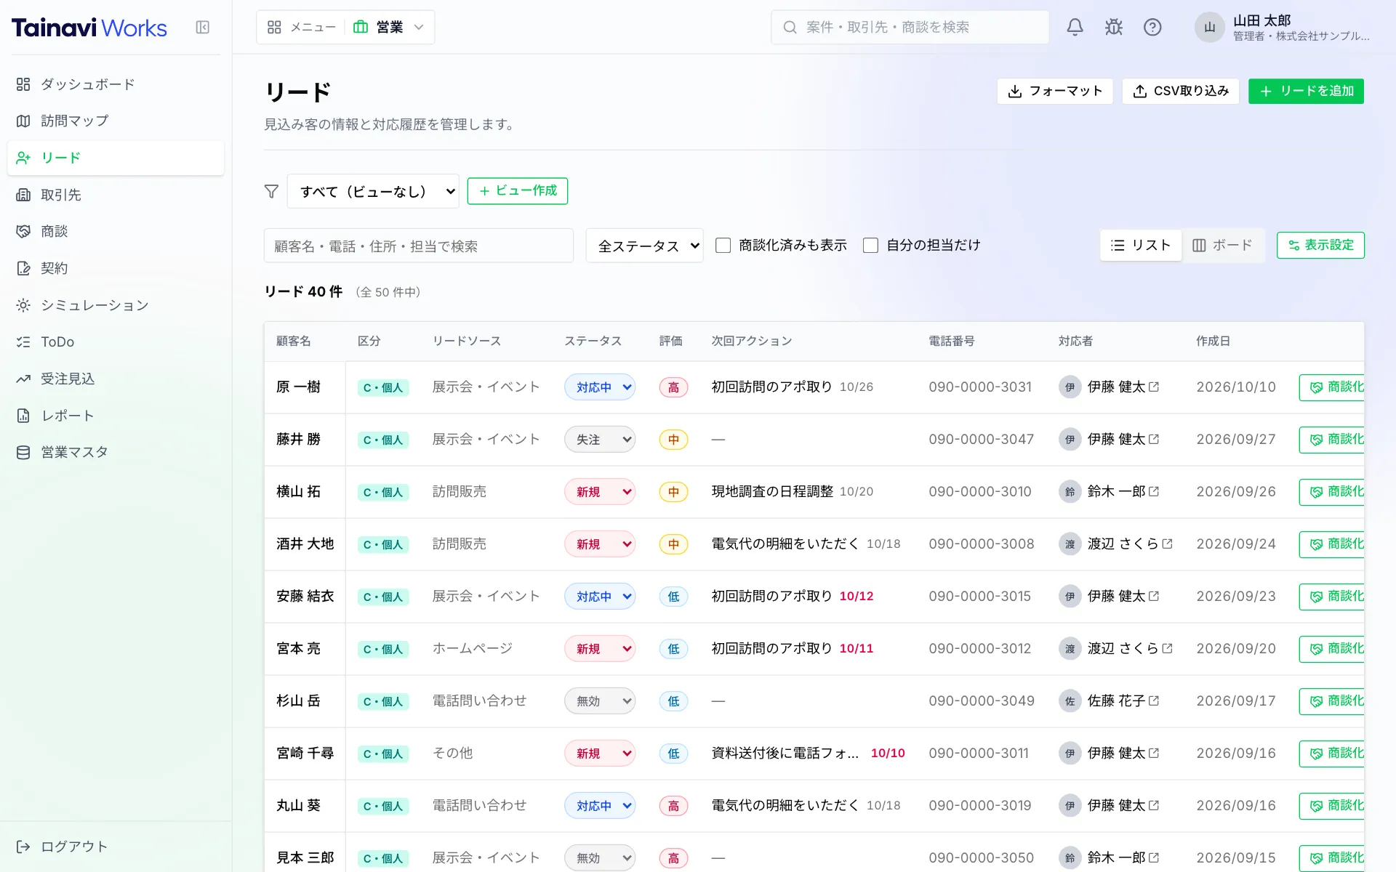This screenshot has width=1396, height=872.
Task: Click the 山 user avatar
Action: point(1209,28)
